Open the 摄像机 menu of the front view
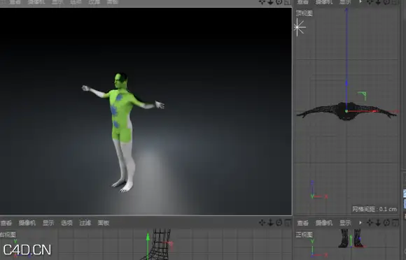Image resolution: width=406 pixels, height=260 pixels. click(x=323, y=223)
